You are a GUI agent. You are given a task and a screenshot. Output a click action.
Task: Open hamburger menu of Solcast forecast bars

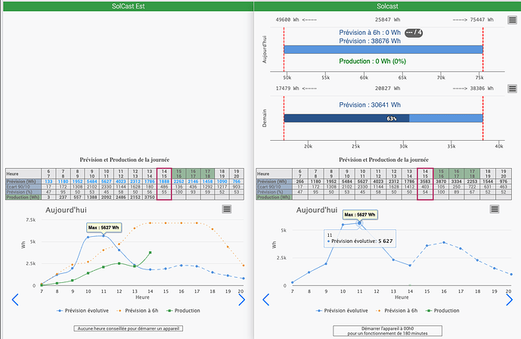[x=513, y=20]
